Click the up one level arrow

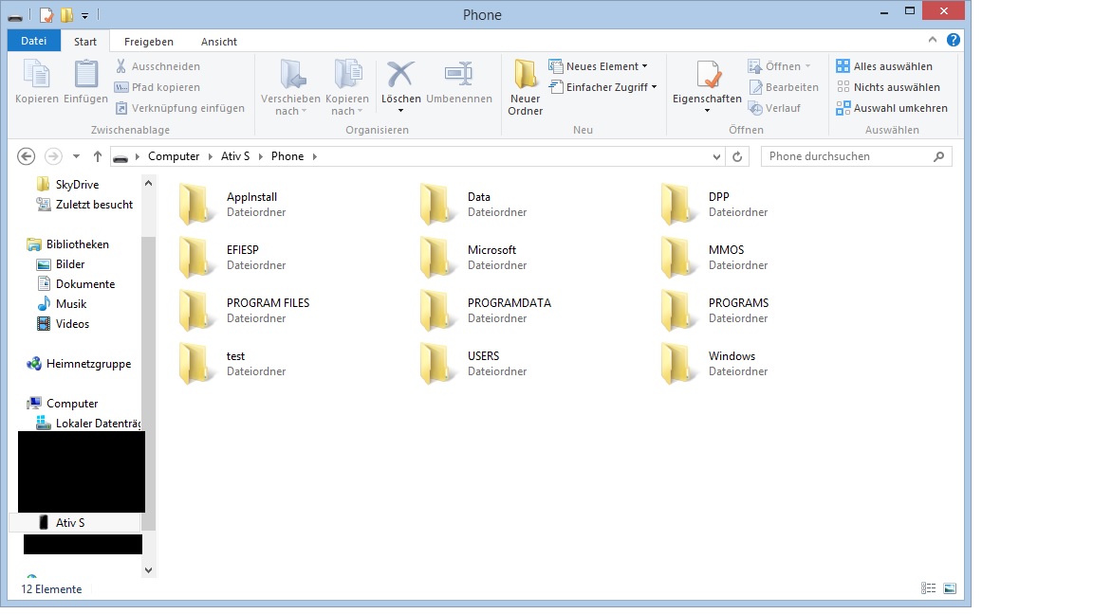pos(98,156)
